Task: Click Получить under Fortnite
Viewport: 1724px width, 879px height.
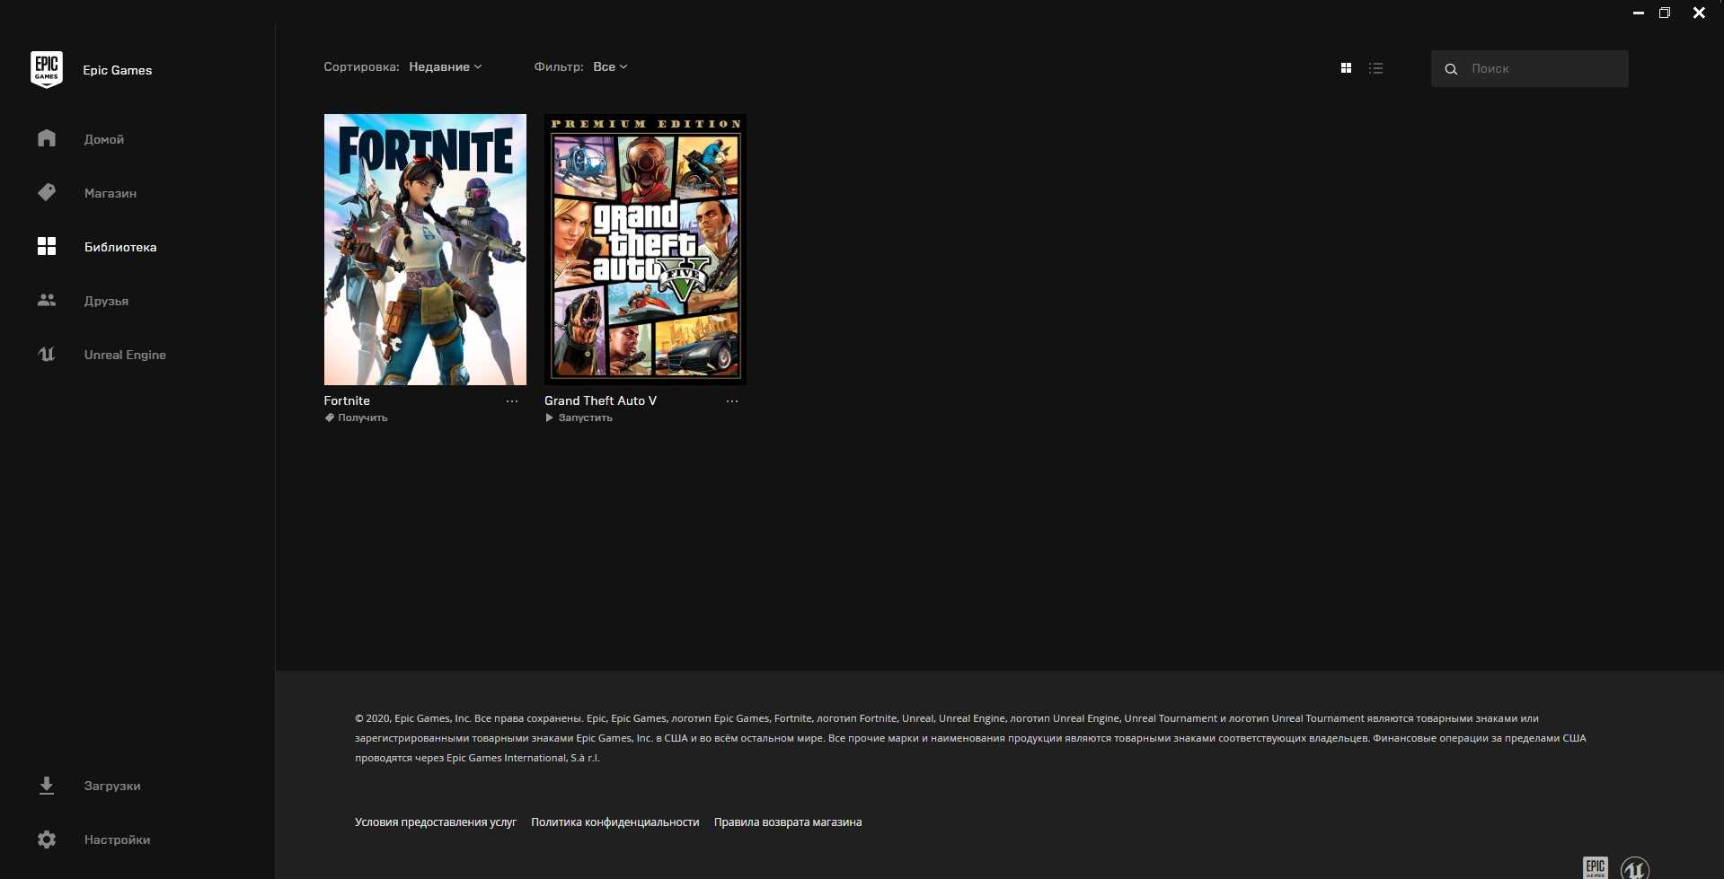Action: (363, 418)
